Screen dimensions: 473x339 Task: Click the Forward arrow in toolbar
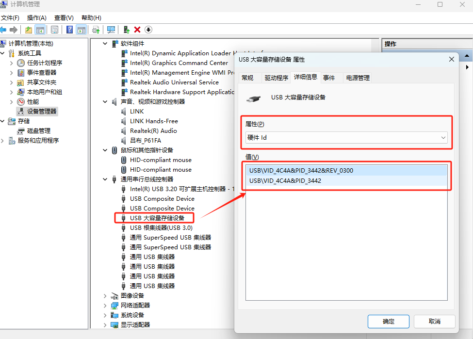point(14,30)
